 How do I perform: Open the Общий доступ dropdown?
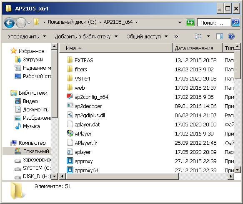pos(147,37)
